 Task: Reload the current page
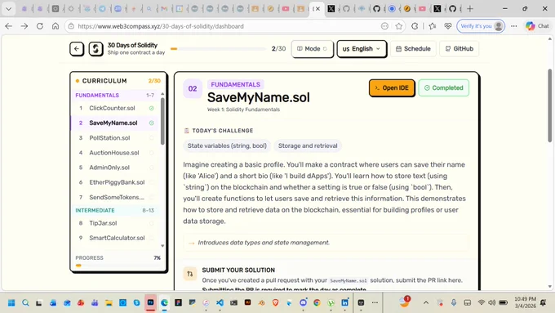coord(40,26)
